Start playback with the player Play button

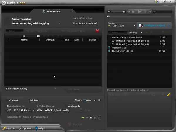(140, 12)
